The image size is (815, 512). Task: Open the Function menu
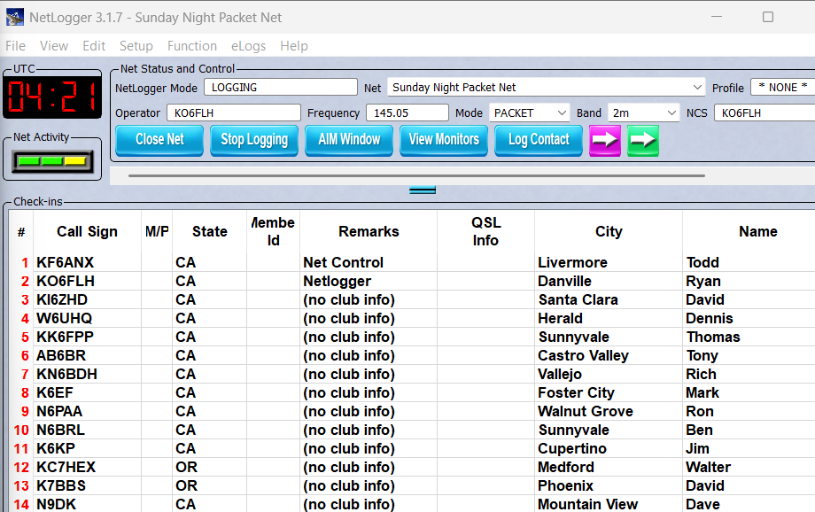click(x=191, y=46)
